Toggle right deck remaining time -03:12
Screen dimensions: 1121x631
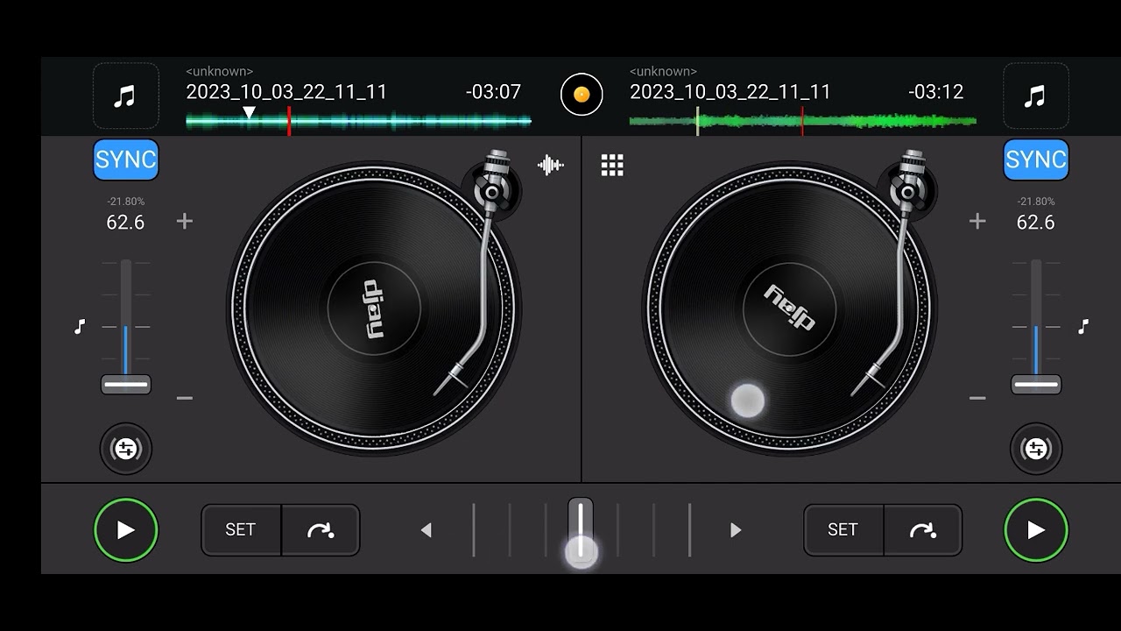936,92
